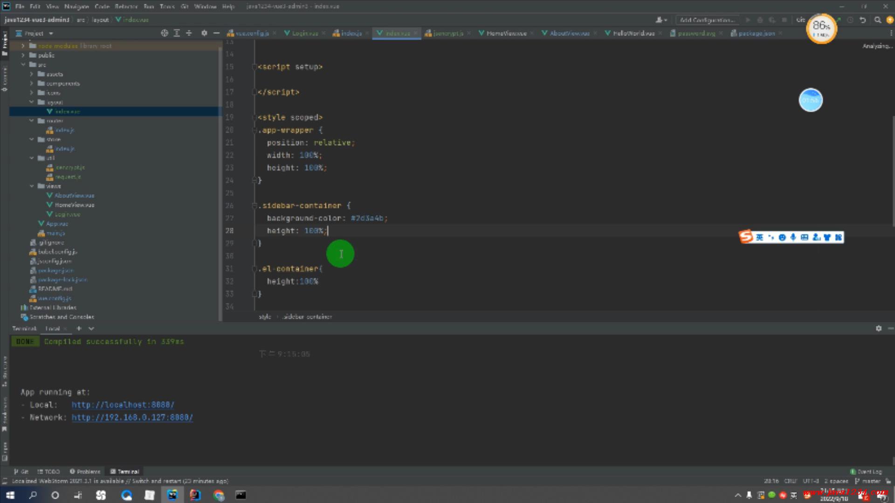This screenshot has height=503, width=895.
Task: Collapse the style scoped fold marker
Action: (255, 117)
